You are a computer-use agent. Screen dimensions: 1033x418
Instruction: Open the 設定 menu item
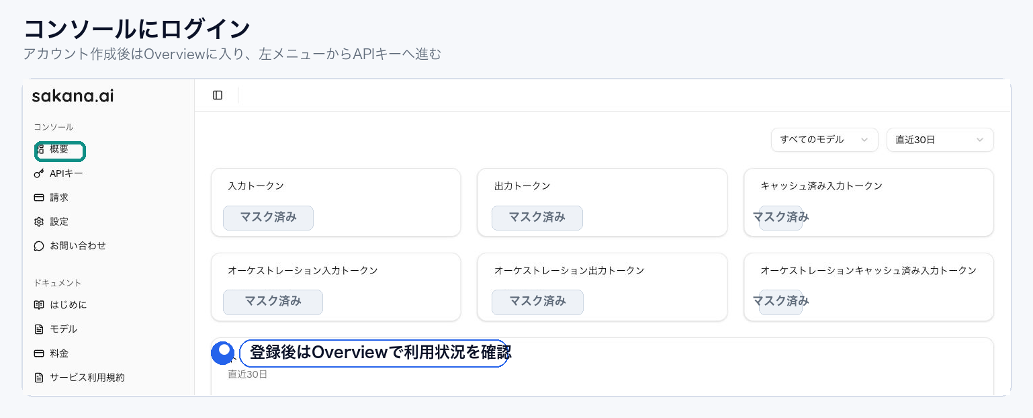(59, 222)
